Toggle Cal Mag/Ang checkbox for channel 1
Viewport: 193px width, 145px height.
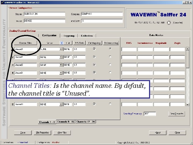[x=94, y=49]
